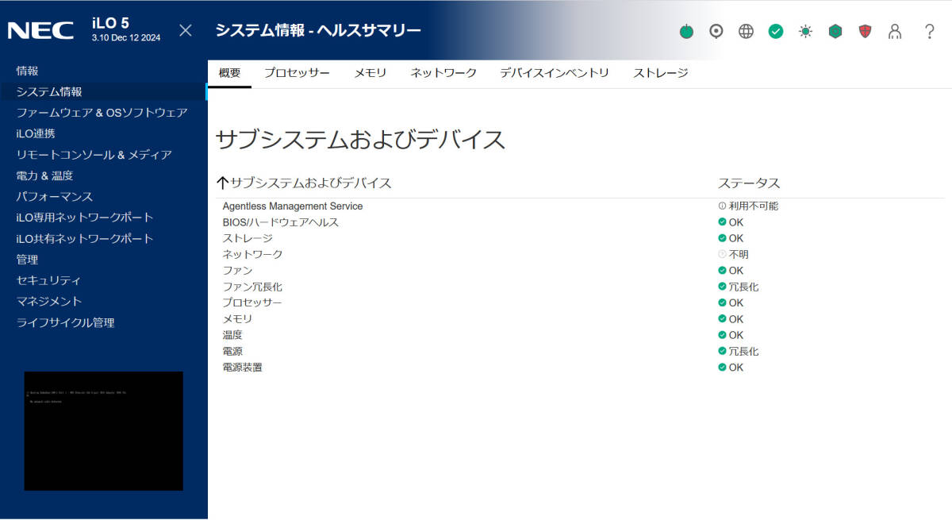Open the ストレージ tab
The width and height of the screenshot is (952, 520).
(660, 73)
